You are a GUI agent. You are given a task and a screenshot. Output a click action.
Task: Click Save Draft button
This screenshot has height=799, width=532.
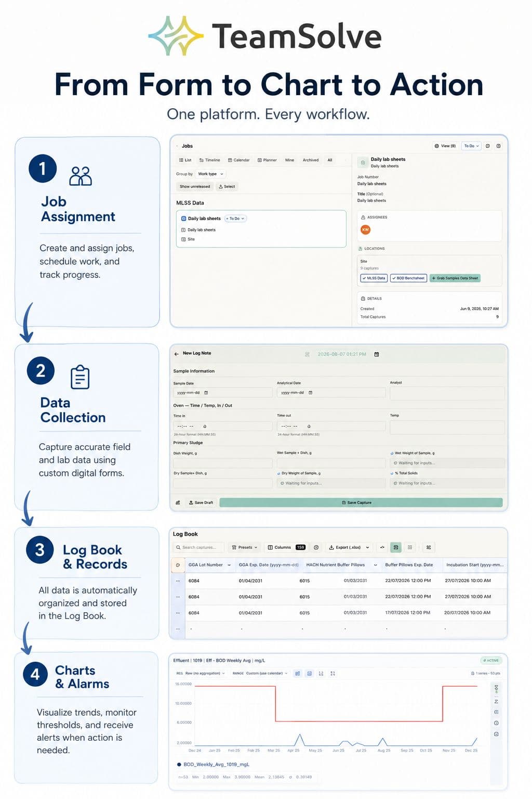point(201,502)
